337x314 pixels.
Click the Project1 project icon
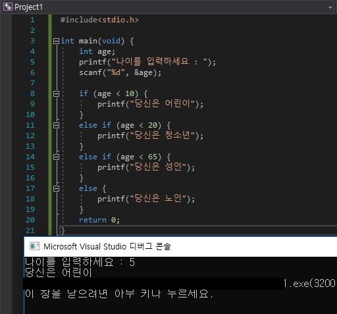coord(8,7)
